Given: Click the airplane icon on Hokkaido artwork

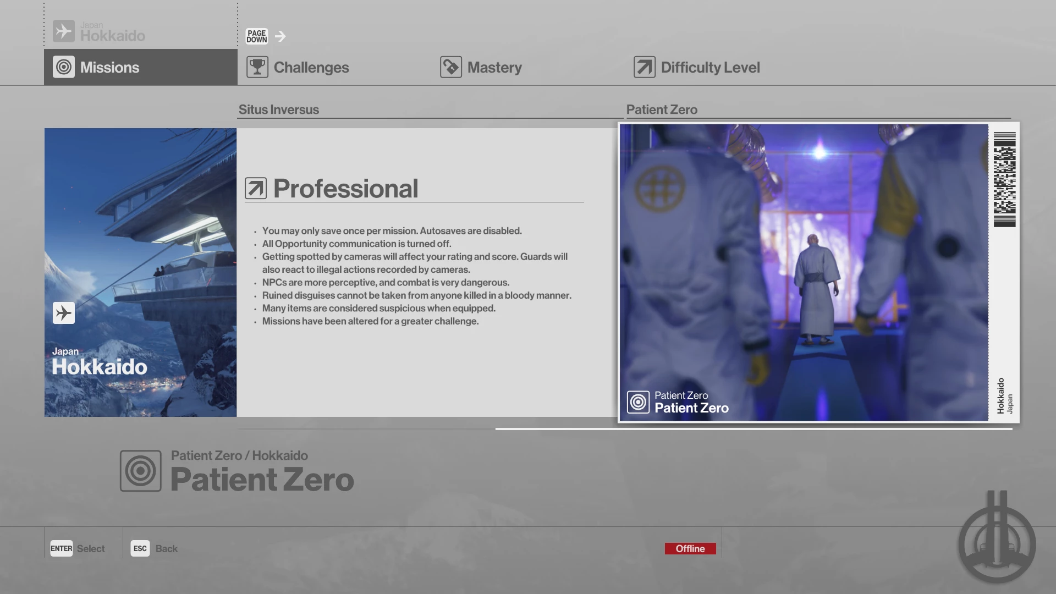Looking at the screenshot, I should (x=64, y=313).
